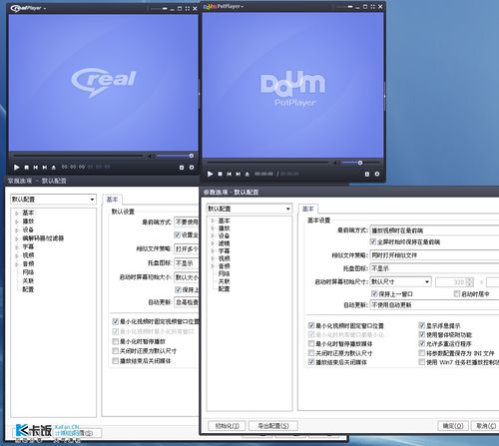Click 导出配置(S) button
The image size is (499, 446).
(273, 426)
